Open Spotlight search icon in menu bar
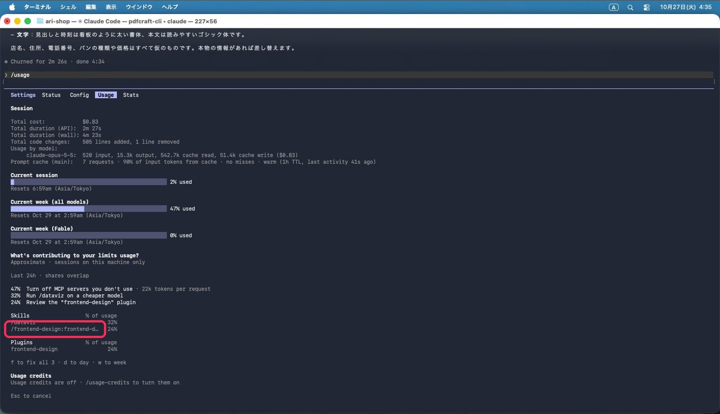Screen dimensions: 720x414 click(630, 7)
